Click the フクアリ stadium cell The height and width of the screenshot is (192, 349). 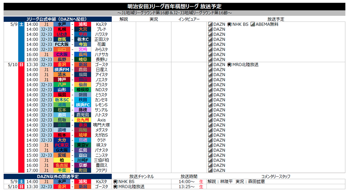(102, 171)
